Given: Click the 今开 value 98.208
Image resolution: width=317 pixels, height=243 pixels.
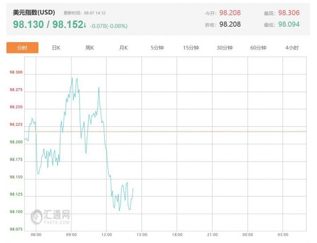Looking at the screenshot, I should 230,13.
